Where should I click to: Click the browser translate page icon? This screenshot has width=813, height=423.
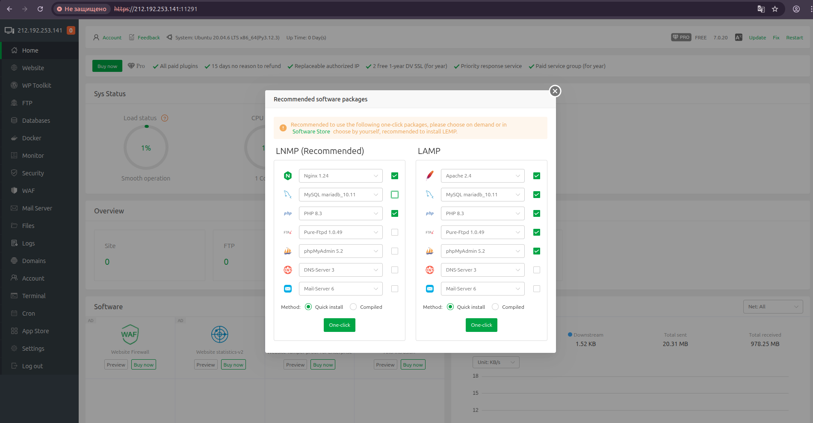[761, 9]
